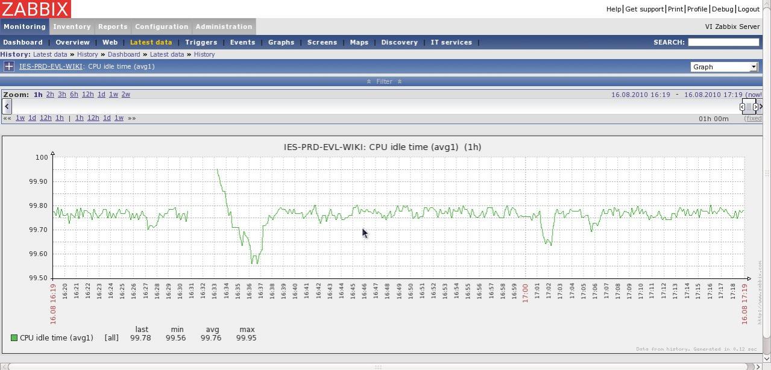Go to Triggers in the Monitoring submenu
Screen dimensions: 771x370
tap(201, 42)
